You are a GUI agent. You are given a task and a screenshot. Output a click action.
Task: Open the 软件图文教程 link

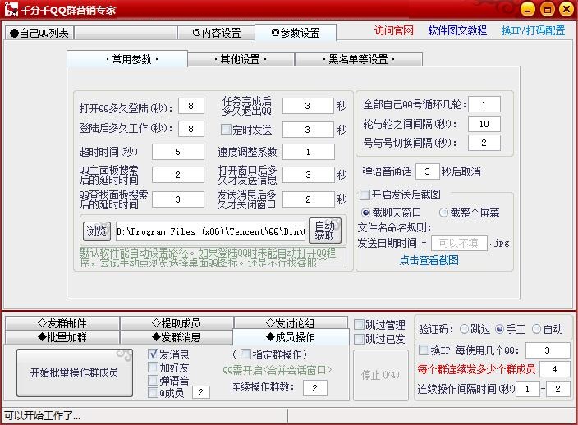coord(457,30)
